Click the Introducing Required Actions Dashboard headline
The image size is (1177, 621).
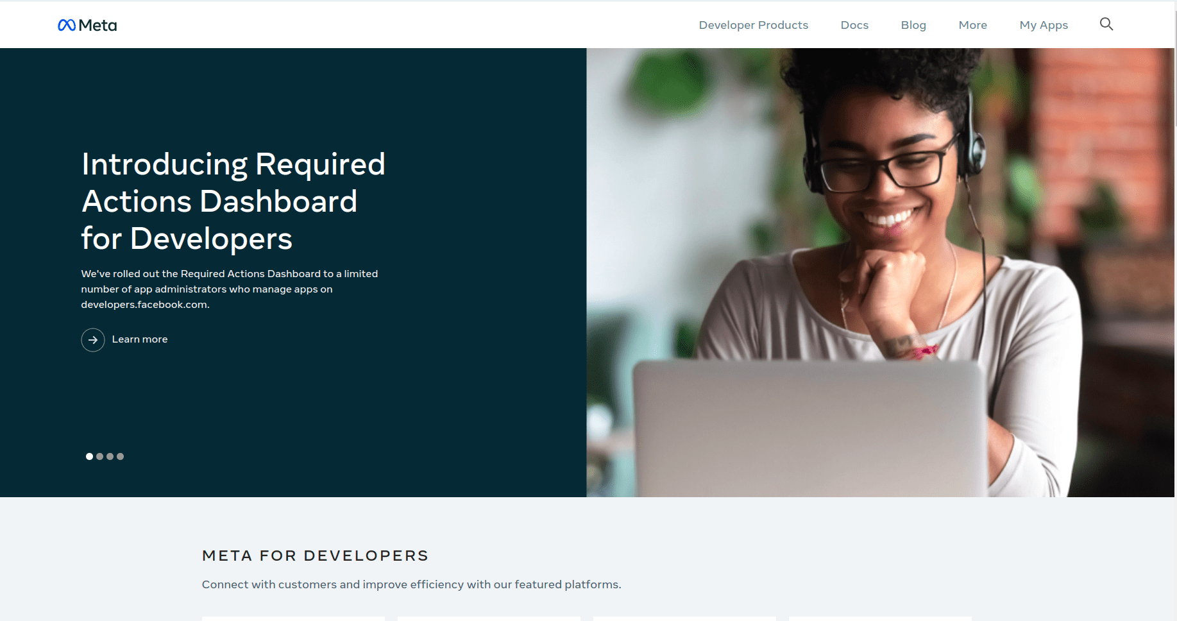coord(233,201)
